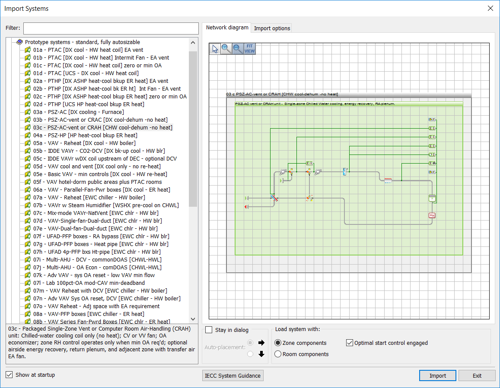Toggle the Show at startup checkbox

(9, 375)
